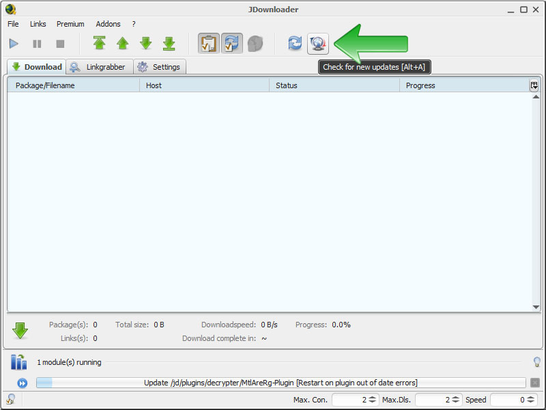Click the scrollbar down arrow
Viewport: 546px width, 410px height.
(x=536, y=307)
